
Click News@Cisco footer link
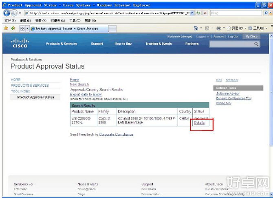point(86,189)
